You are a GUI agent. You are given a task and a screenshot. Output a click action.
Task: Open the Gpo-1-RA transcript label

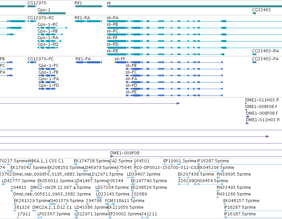48,38
